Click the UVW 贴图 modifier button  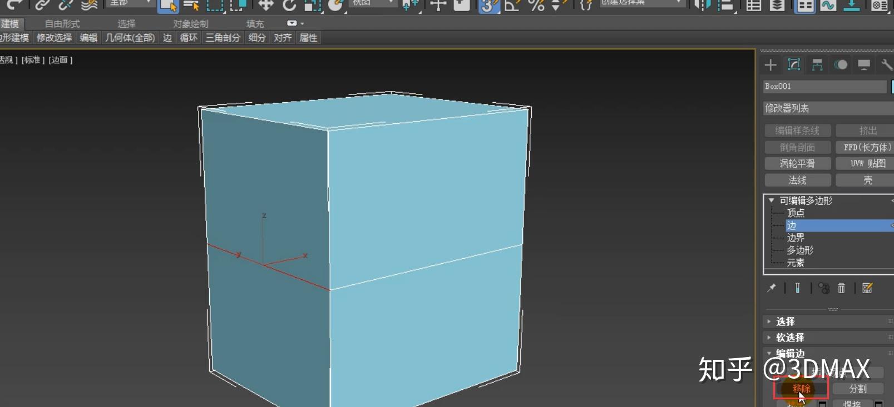866,164
